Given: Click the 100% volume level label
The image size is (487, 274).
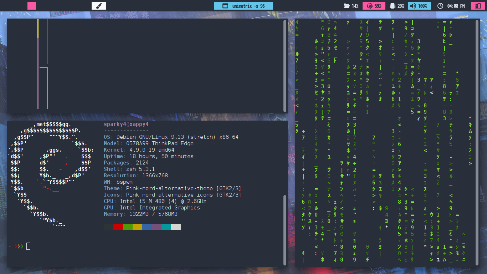Looking at the screenshot, I should point(422,6).
